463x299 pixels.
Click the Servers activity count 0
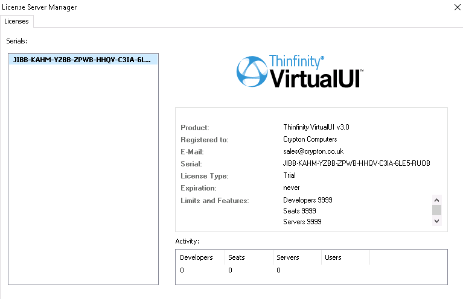click(x=278, y=270)
